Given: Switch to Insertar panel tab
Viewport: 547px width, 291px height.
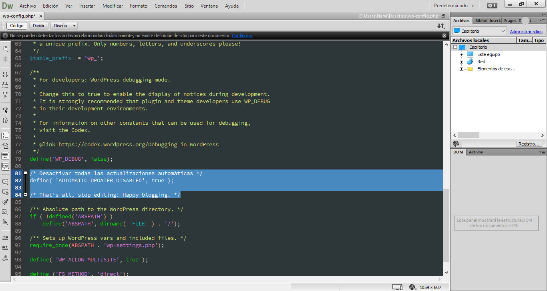Looking at the screenshot, I should tap(495, 20).
